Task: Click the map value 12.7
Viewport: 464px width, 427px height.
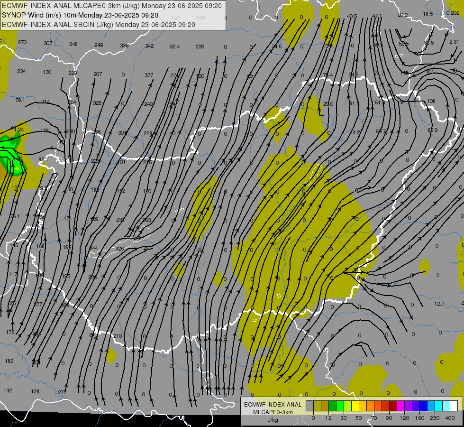Action: pos(439,304)
